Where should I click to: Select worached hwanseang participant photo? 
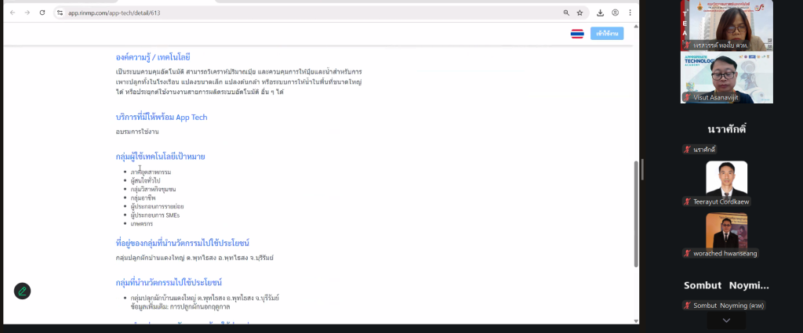pyautogui.click(x=726, y=230)
